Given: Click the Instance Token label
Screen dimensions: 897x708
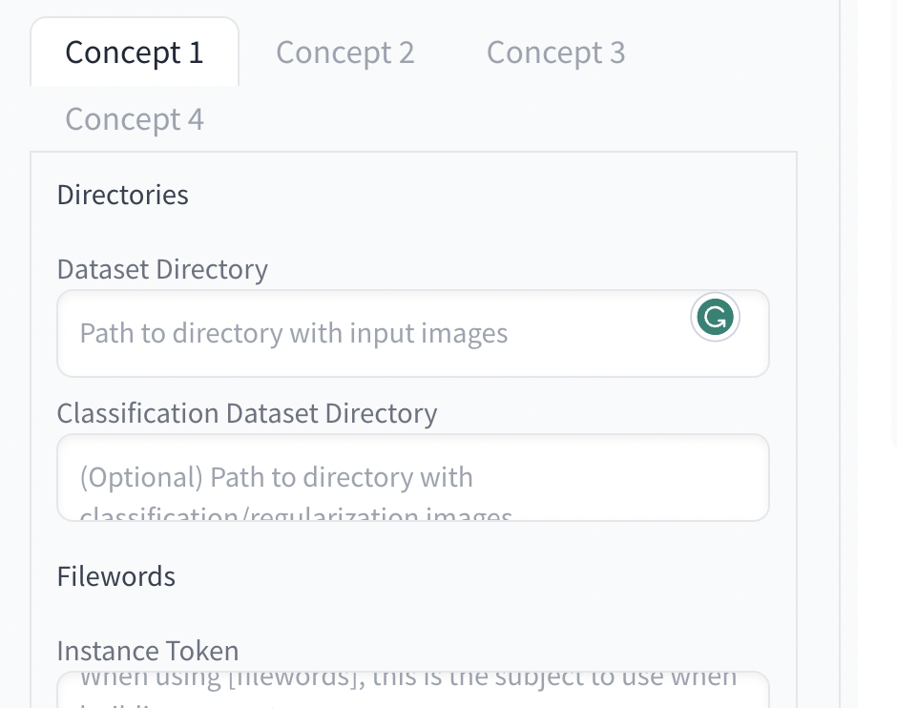Looking at the screenshot, I should 148,651.
